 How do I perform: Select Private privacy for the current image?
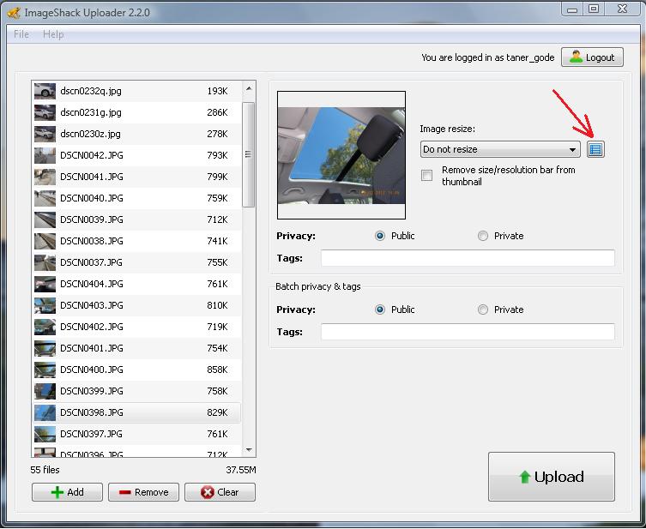click(x=483, y=236)
